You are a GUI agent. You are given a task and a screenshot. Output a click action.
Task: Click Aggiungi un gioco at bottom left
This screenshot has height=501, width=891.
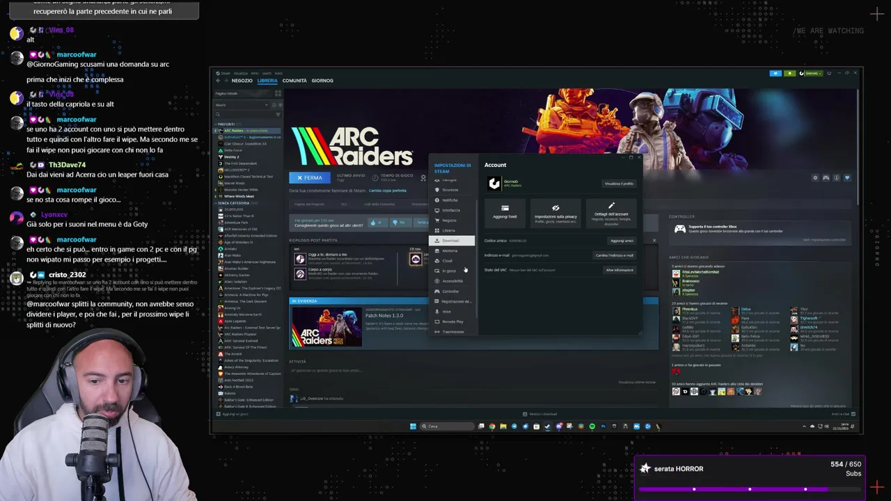(234, 414)
